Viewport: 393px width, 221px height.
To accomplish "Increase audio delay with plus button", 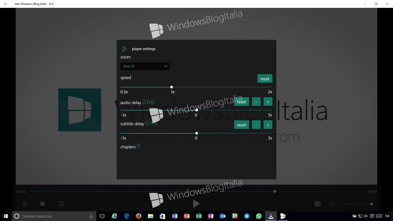I will click(x=268, y=102).
